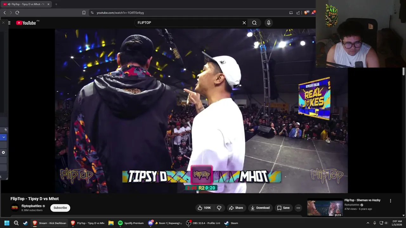
Task: Share the video
Action: (236, 208)
